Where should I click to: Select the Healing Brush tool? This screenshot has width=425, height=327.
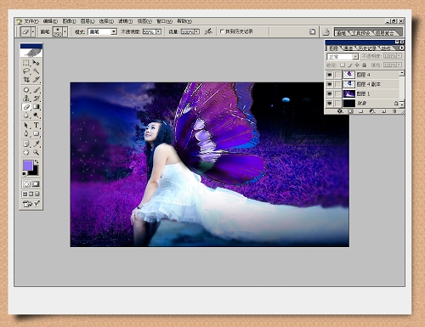pos(26,90)
